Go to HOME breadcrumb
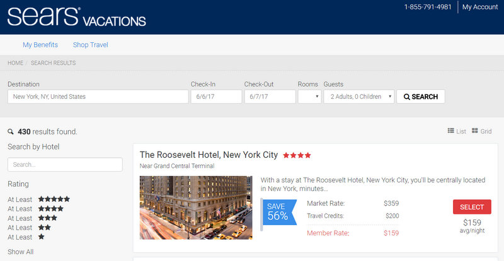The width and height of the screenshot is (504, 261). 15,63
